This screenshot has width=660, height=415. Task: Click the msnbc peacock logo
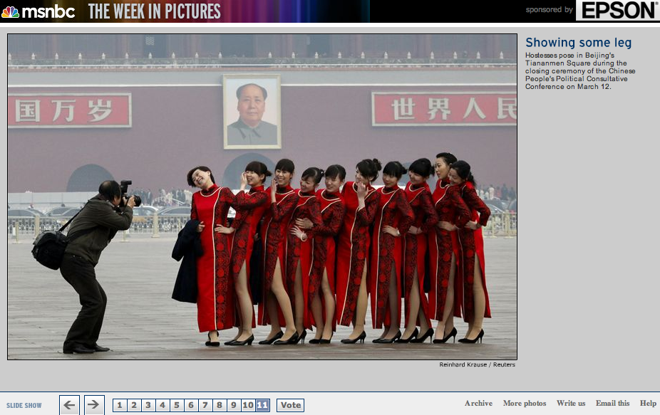11,11
